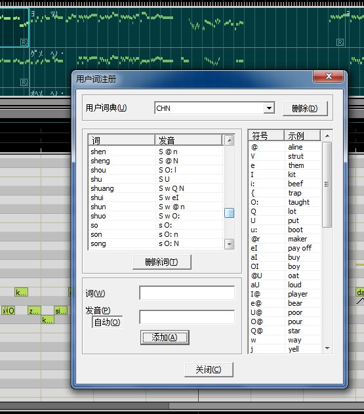Click the 'aU' symbol row for loud
364x414 pixels.
285,285
